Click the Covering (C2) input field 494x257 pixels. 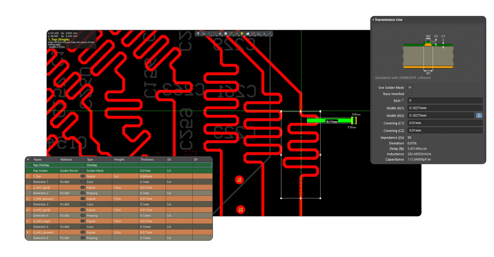[x=445, y=130]
